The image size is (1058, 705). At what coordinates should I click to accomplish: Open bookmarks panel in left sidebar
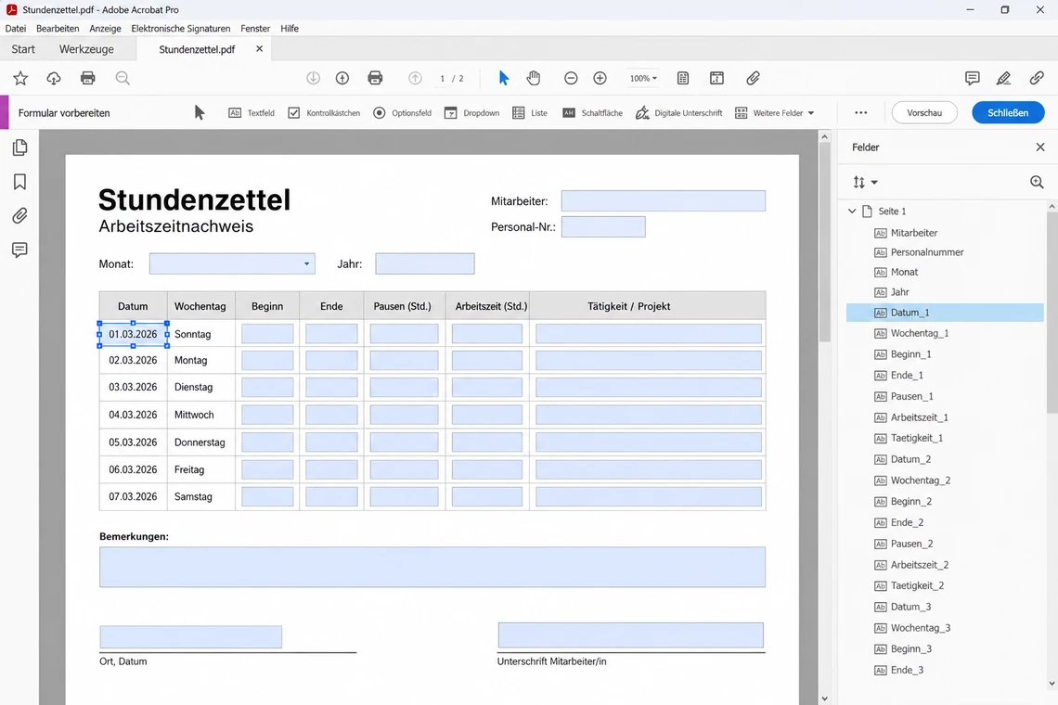point(20,182)
